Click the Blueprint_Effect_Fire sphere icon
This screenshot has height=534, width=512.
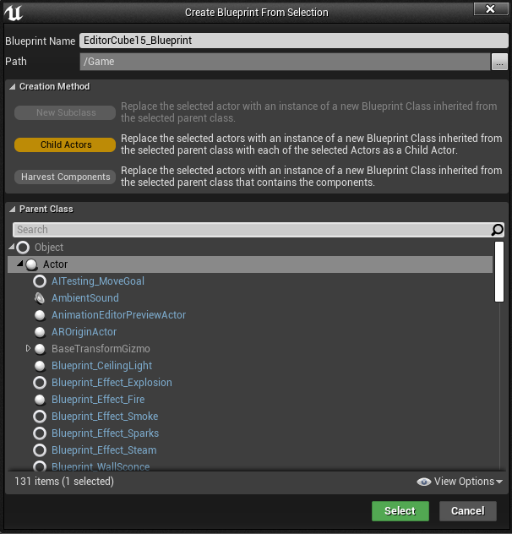(x=40, y=400)
